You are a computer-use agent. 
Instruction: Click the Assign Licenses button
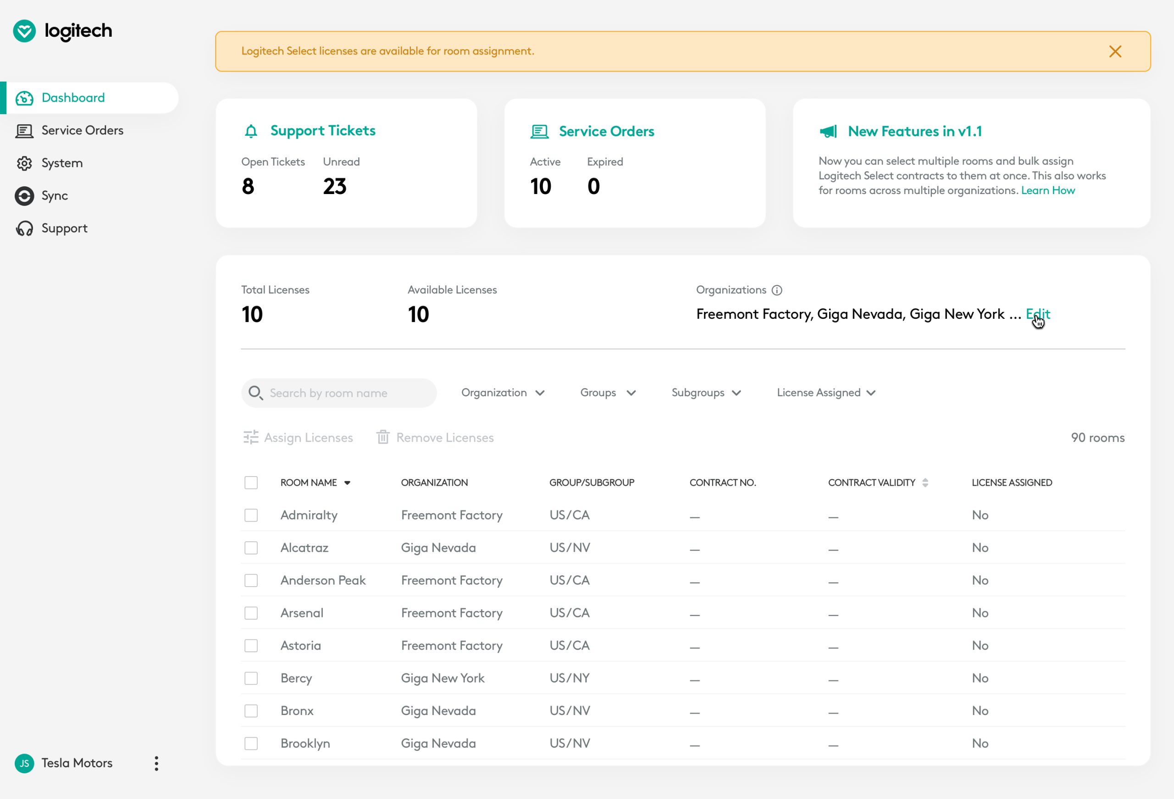[298, 437]
